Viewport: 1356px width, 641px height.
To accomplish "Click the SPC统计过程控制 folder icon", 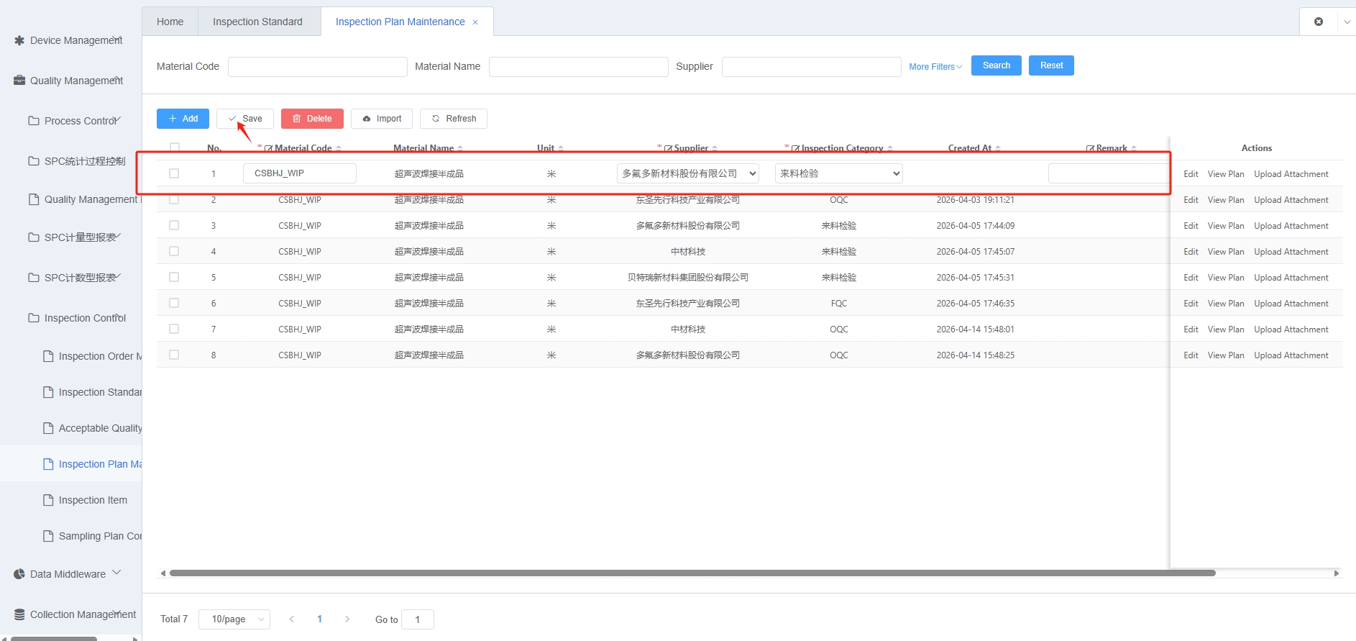I will (34, 161).
